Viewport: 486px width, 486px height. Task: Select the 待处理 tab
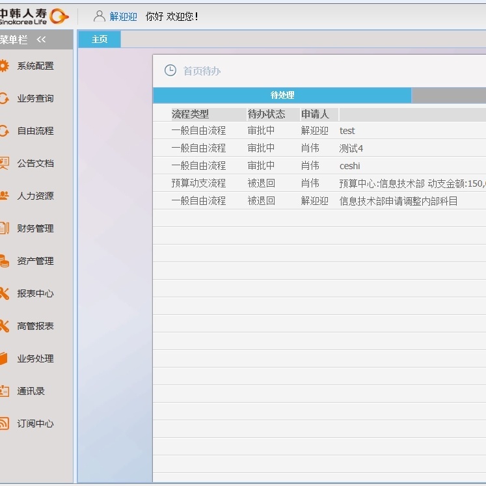tap(282, 96)
